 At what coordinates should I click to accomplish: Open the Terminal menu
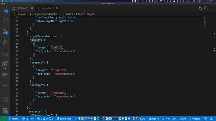coord(42,1)
